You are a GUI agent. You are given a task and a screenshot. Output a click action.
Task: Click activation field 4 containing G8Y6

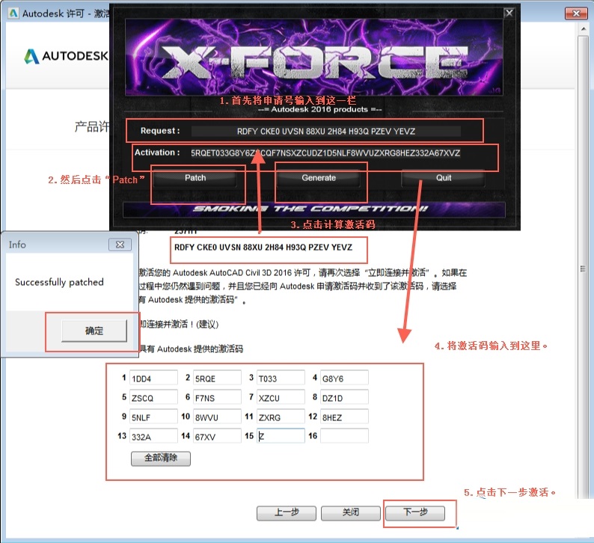pyautogui.click(x=344, y=378)
